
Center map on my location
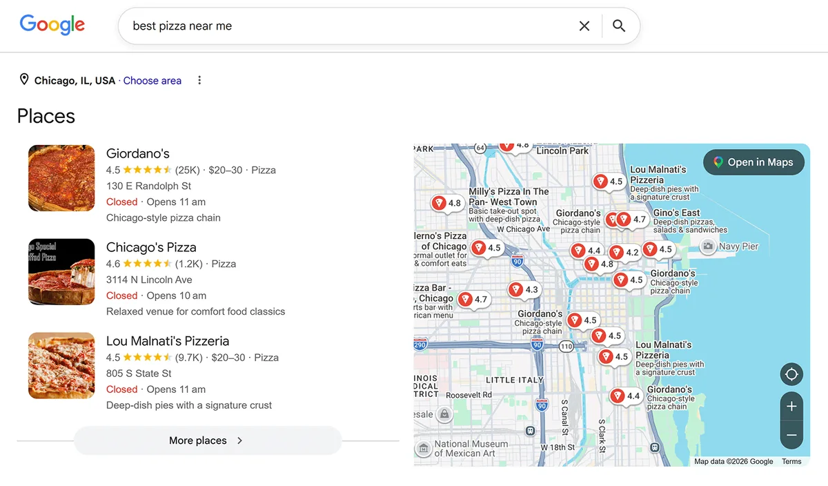click(x=791, y=375)
